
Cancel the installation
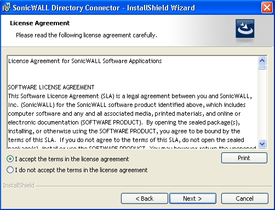pyautogui.click(x=244, y=198)
